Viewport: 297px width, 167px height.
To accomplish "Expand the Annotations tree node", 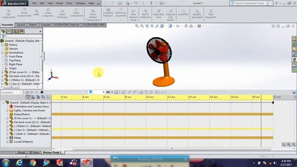I will click(x=2, y=52).
